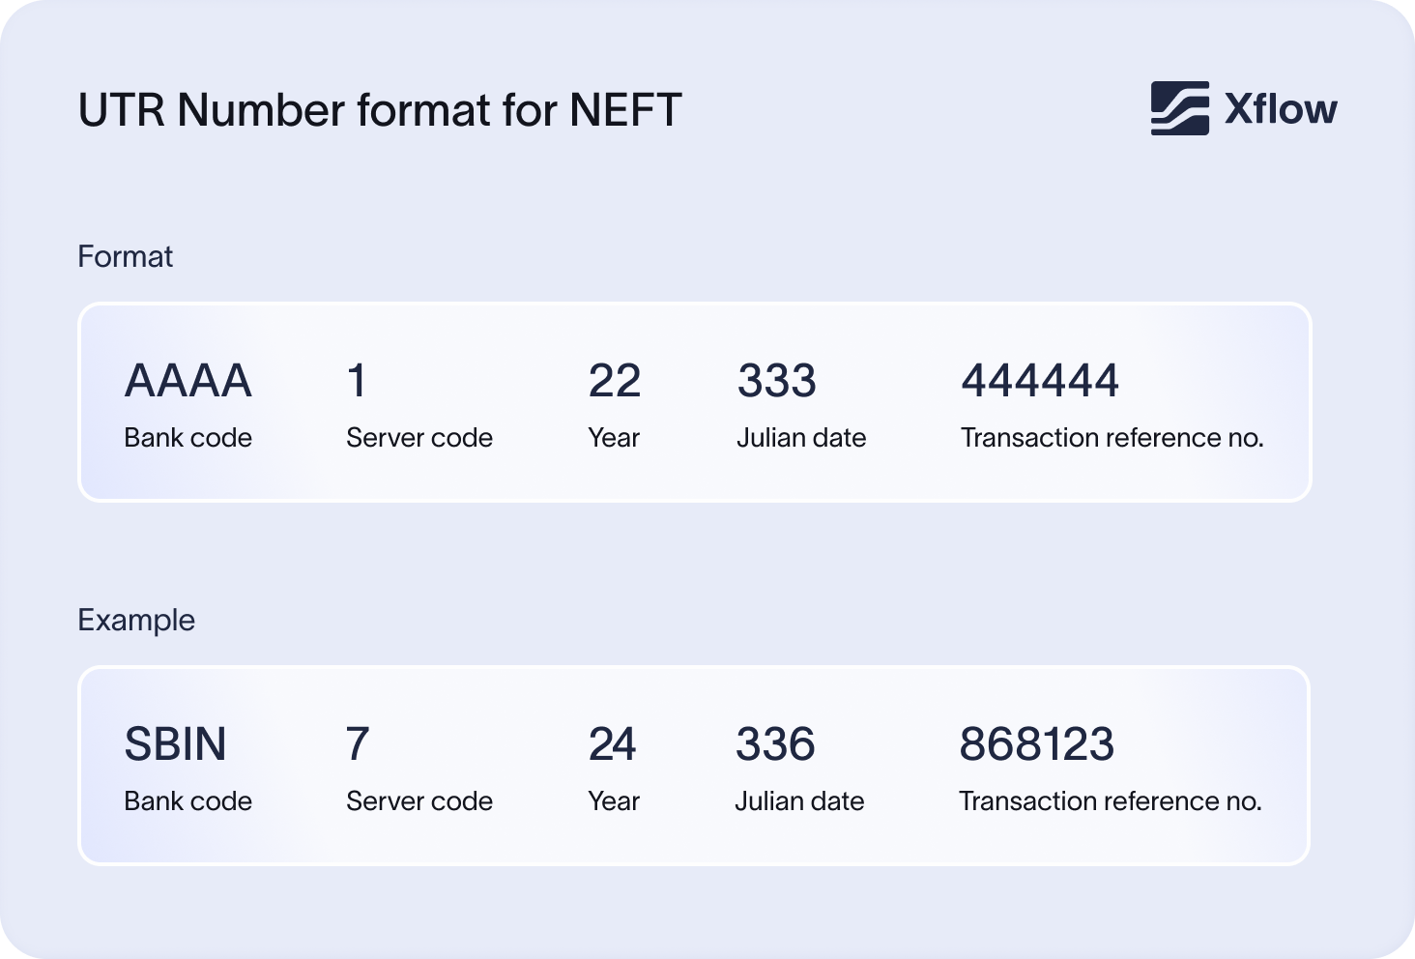Select the Xflow wave symbol

coord(1179,108)
